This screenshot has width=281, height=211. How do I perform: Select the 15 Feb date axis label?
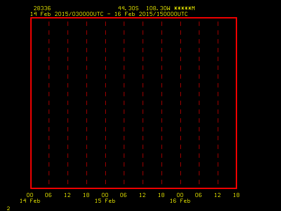click(x=105, y=201)
